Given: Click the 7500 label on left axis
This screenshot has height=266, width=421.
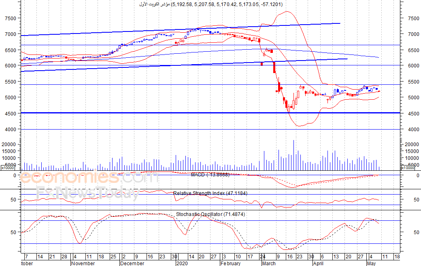Looking at the screenshot, I should pos(11,19).
